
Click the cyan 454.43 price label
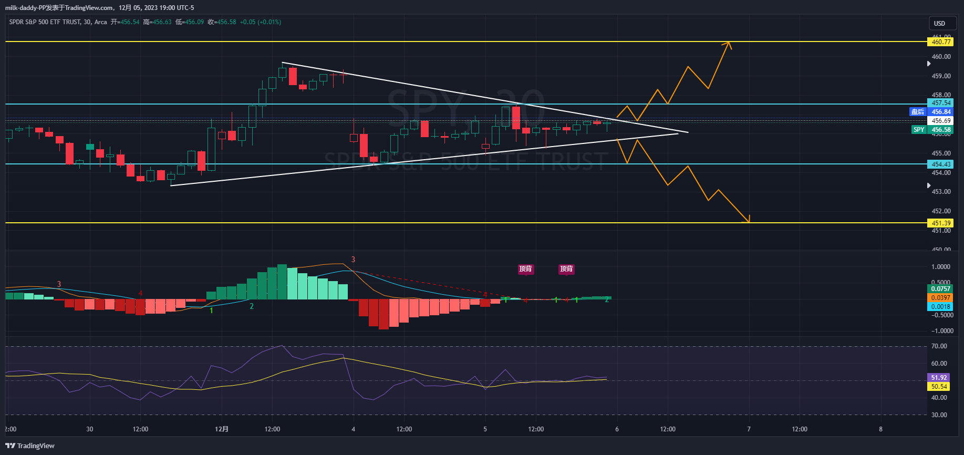click(x=940, y=164)
